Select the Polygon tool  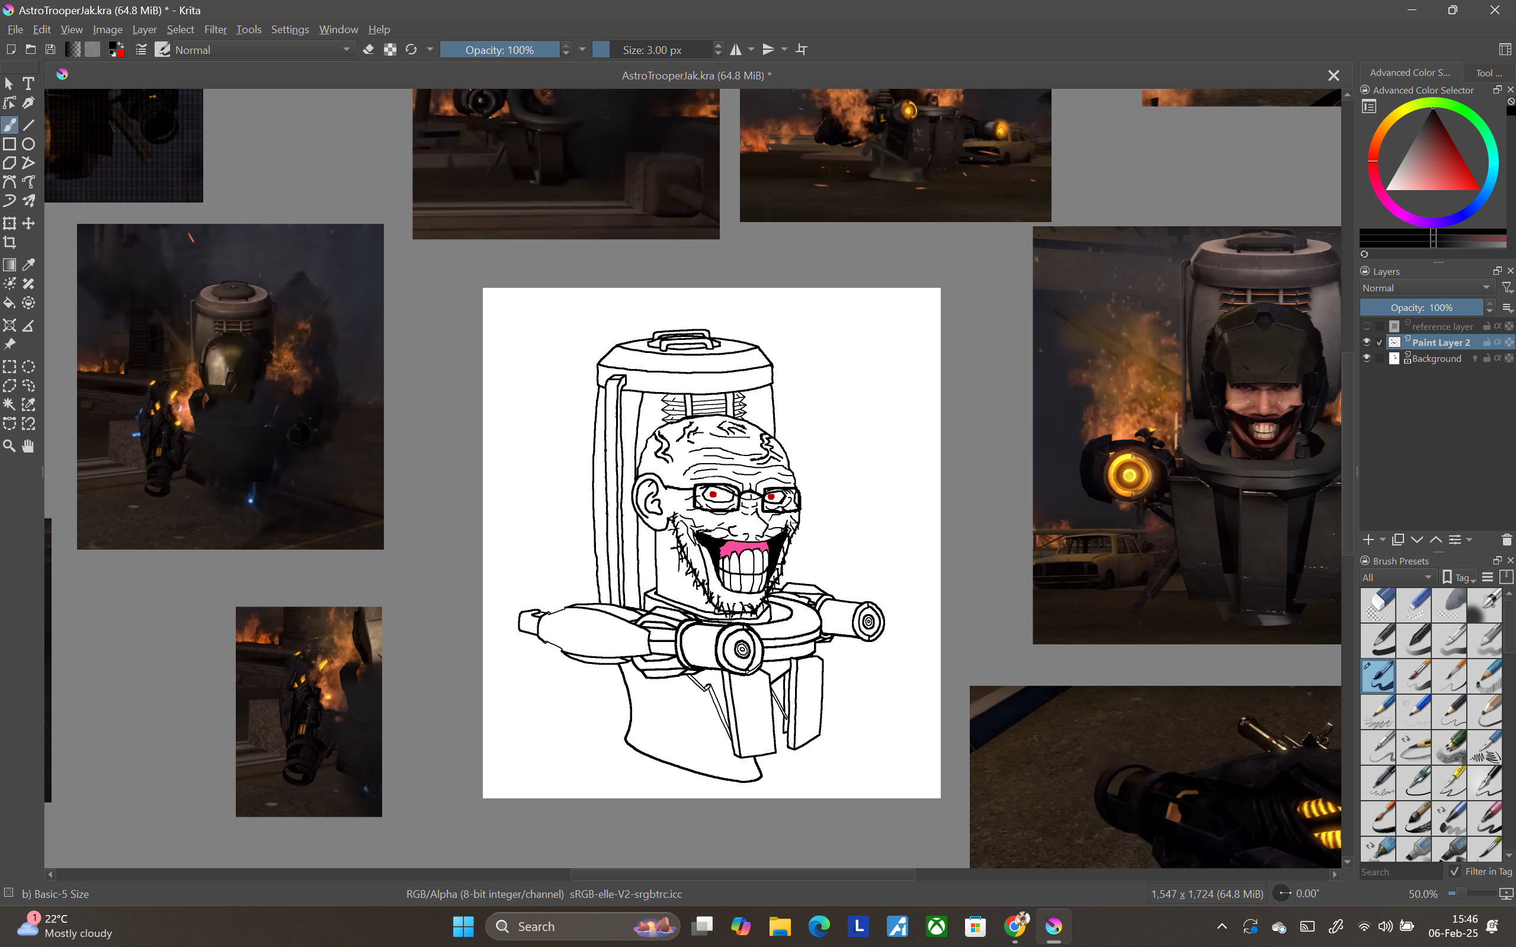pyautogui.click(x=9, y=163)
